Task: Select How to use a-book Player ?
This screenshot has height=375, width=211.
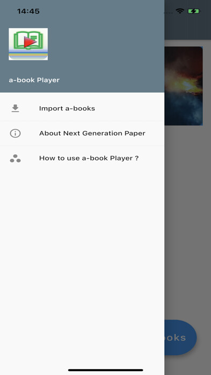Action: pyautogui.click(x=82, y=158)
